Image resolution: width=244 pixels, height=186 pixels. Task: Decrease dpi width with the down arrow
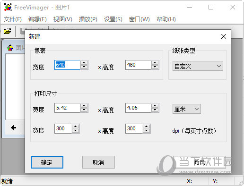coord(76,131)
